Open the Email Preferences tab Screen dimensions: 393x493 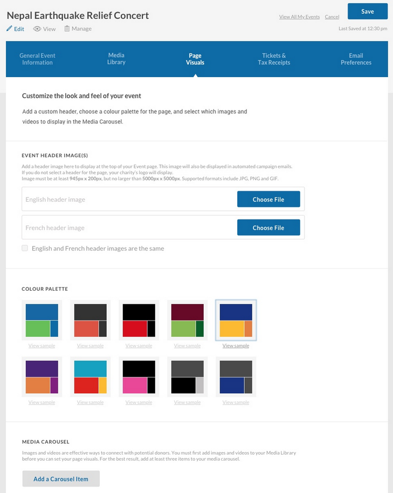(356, 59)
